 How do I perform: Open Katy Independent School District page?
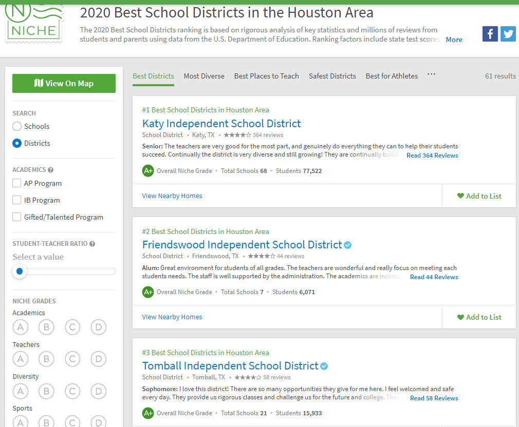coord(221,124)
